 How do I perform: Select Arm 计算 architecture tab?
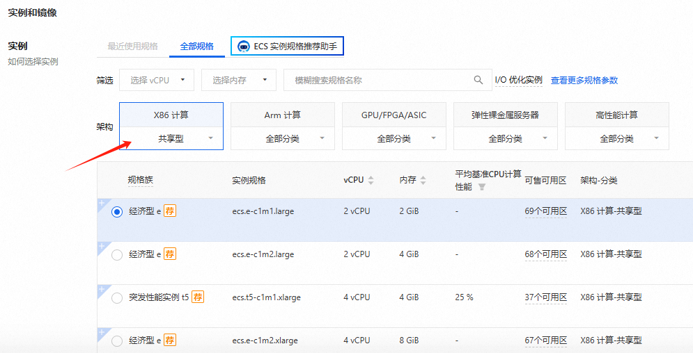tap(282, 115)
